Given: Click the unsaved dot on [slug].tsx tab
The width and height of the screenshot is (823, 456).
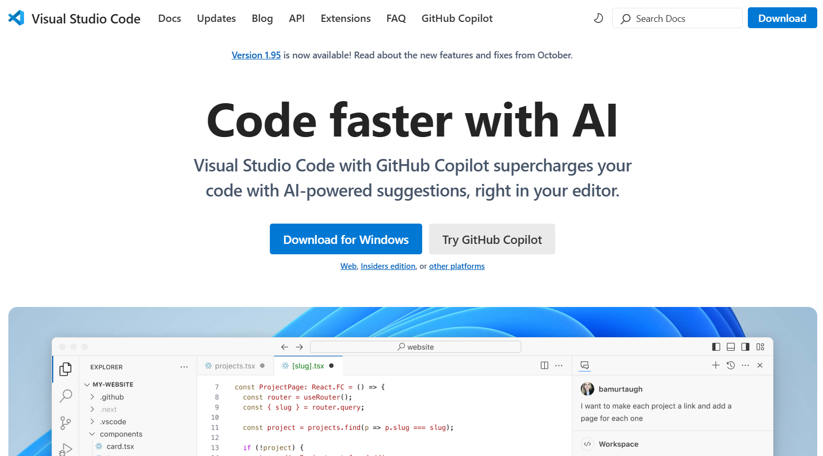Looking at the screenshot, I should click(x=331, y=366).
